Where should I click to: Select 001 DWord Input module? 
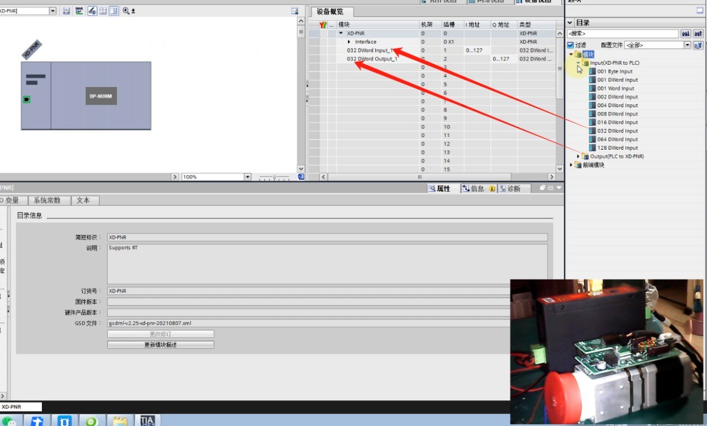pyautogui.click(x=617, y=80)
